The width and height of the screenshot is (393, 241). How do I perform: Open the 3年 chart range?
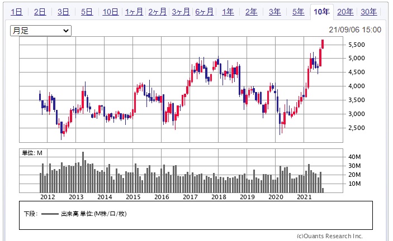274,12
